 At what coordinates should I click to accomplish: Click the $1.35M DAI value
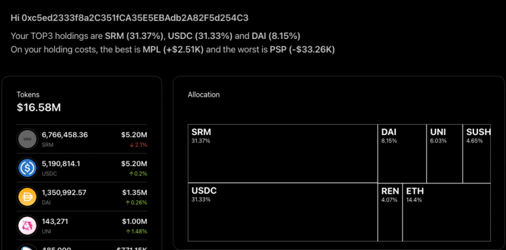pos(134,193)
